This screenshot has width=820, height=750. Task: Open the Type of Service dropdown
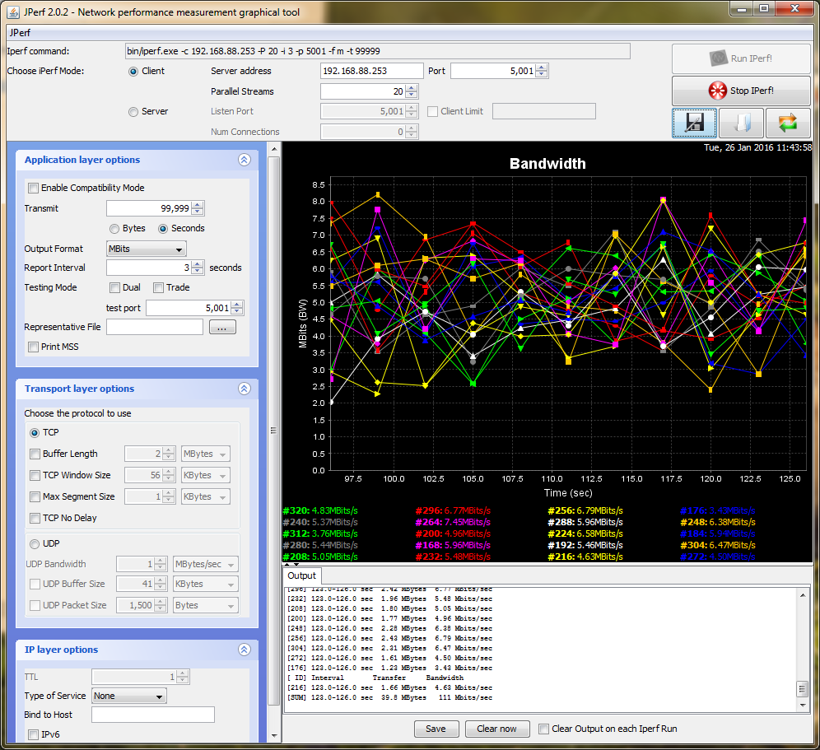click(128, 696)
